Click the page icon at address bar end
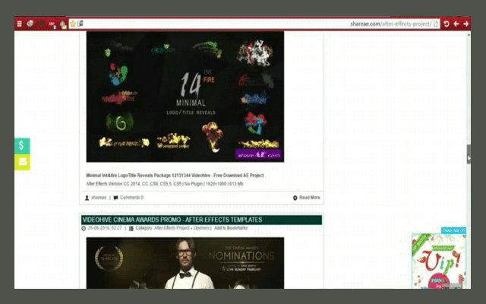The width and height of the screenshot is (486, 304). (436, 24)
